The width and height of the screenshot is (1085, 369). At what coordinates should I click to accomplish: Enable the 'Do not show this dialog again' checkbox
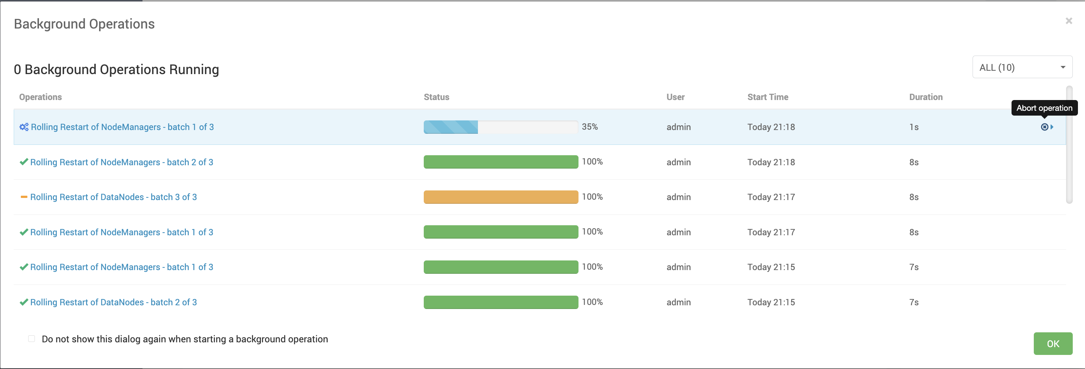click(x=32, y=339)
